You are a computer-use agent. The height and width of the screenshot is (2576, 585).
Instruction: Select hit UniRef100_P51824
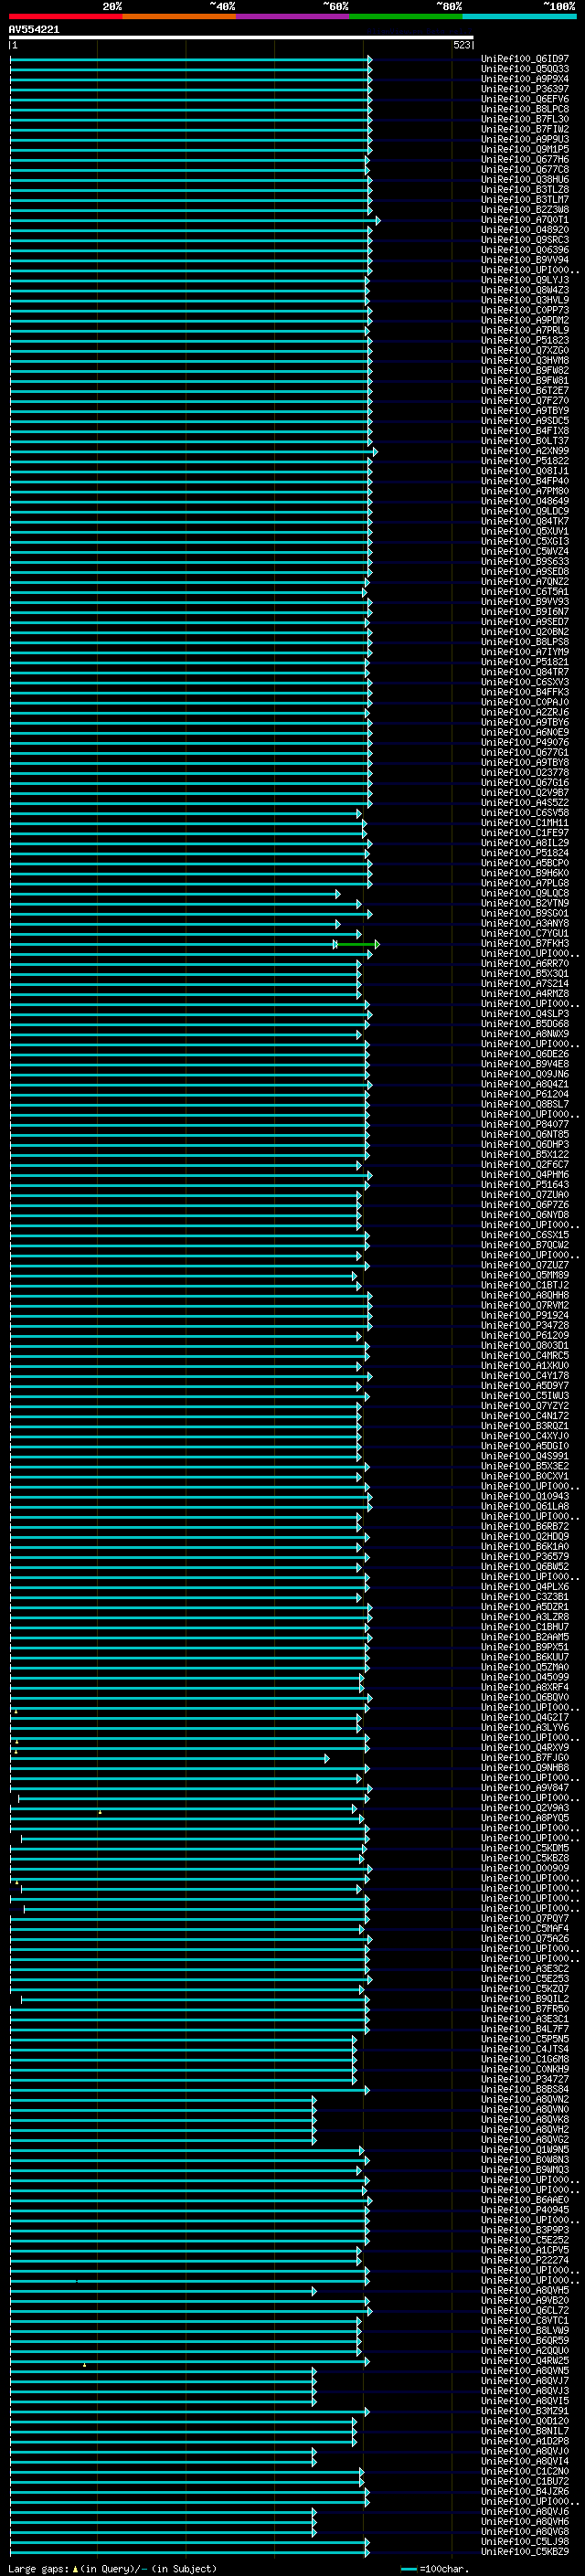tap(525, 853)
